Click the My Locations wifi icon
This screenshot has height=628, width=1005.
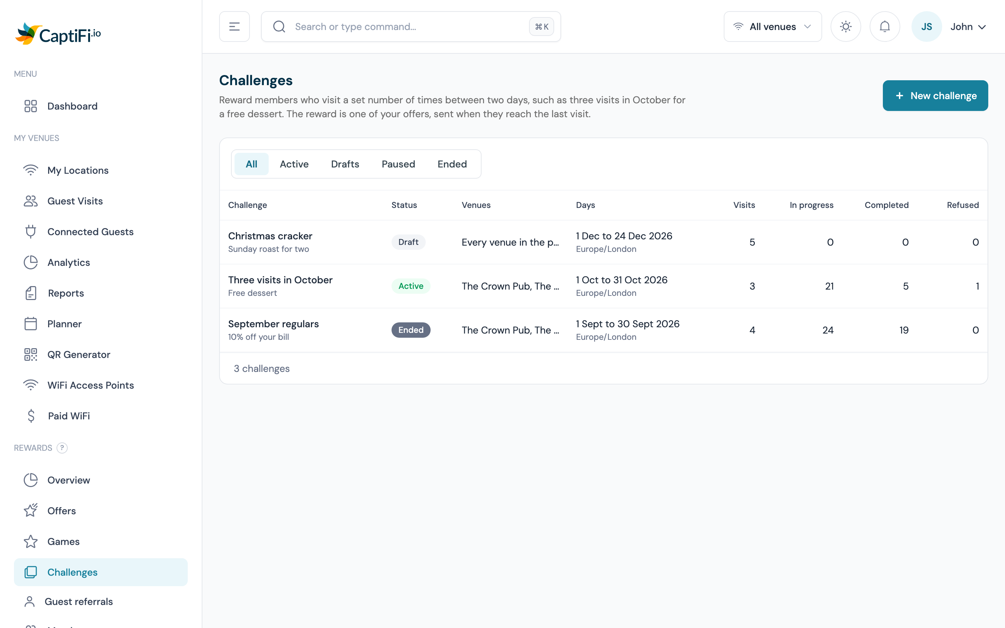(x=31, y=170)
